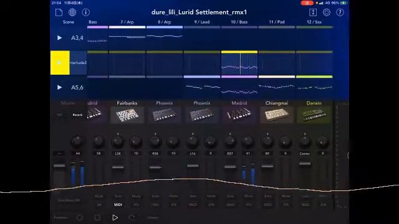Open the Function menu
The image size is (399, 224).
tap(60, 217)
